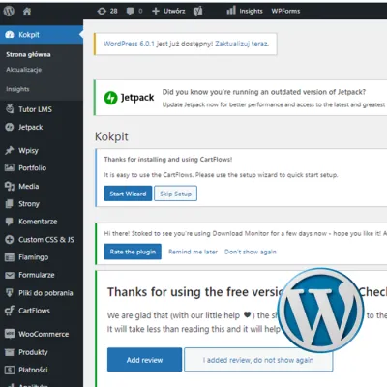
Task: Click Don't show again link
Action: point(251,252)
